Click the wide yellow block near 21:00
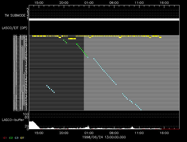The width and height of the screenshot is (187, 142). (x=72, y=39)
